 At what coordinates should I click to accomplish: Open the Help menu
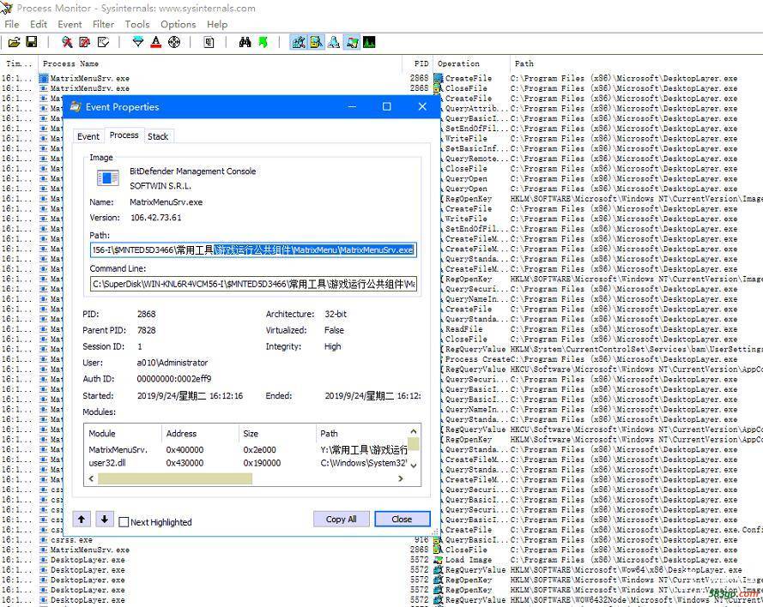pyautogui.click(x=217, y=24)
